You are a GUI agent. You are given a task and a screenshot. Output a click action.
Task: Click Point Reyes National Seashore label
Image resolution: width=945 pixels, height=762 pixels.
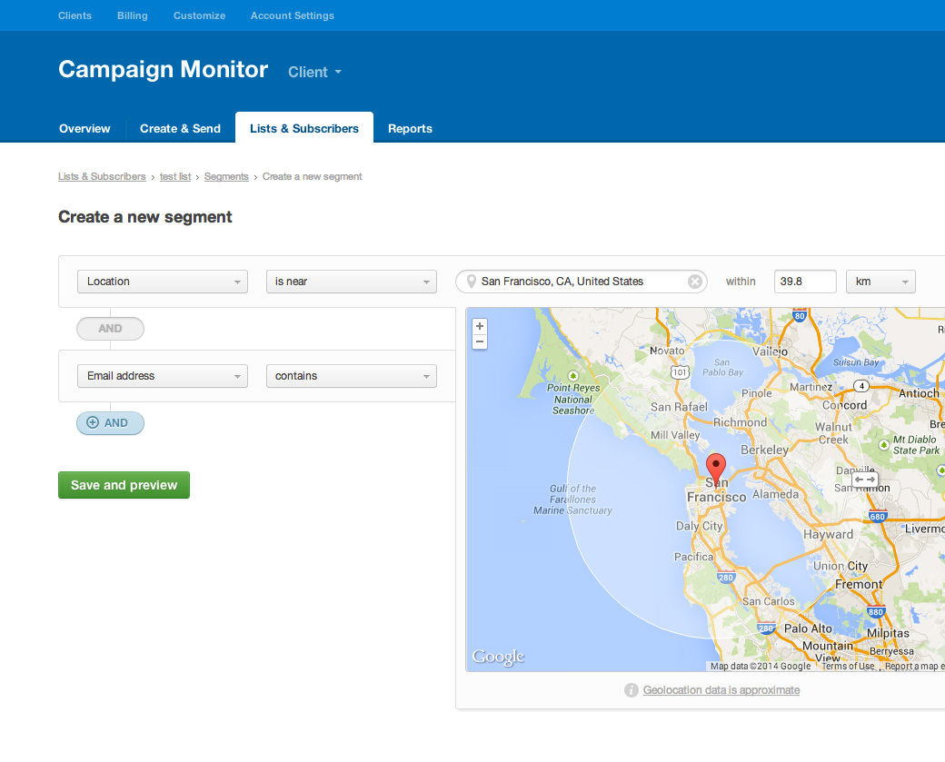[x=573, y=399]
